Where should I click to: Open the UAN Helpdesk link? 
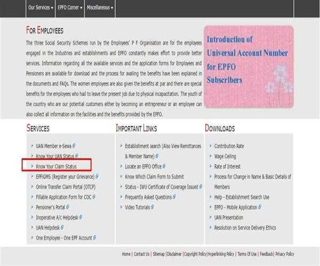[48, 228]
